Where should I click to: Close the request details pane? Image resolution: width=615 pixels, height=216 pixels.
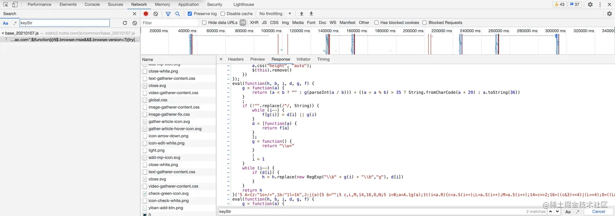[x=221, y=59]
